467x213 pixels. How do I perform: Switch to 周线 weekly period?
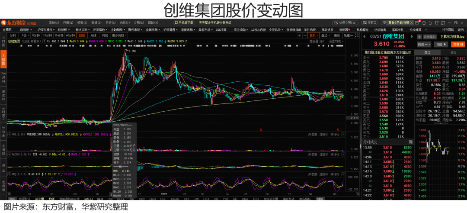[x=93, y=35]
